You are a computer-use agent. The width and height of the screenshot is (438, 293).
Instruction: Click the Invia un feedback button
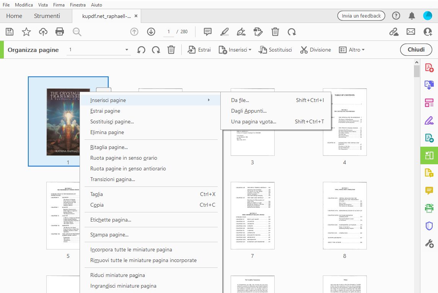(x=360, y=16)
